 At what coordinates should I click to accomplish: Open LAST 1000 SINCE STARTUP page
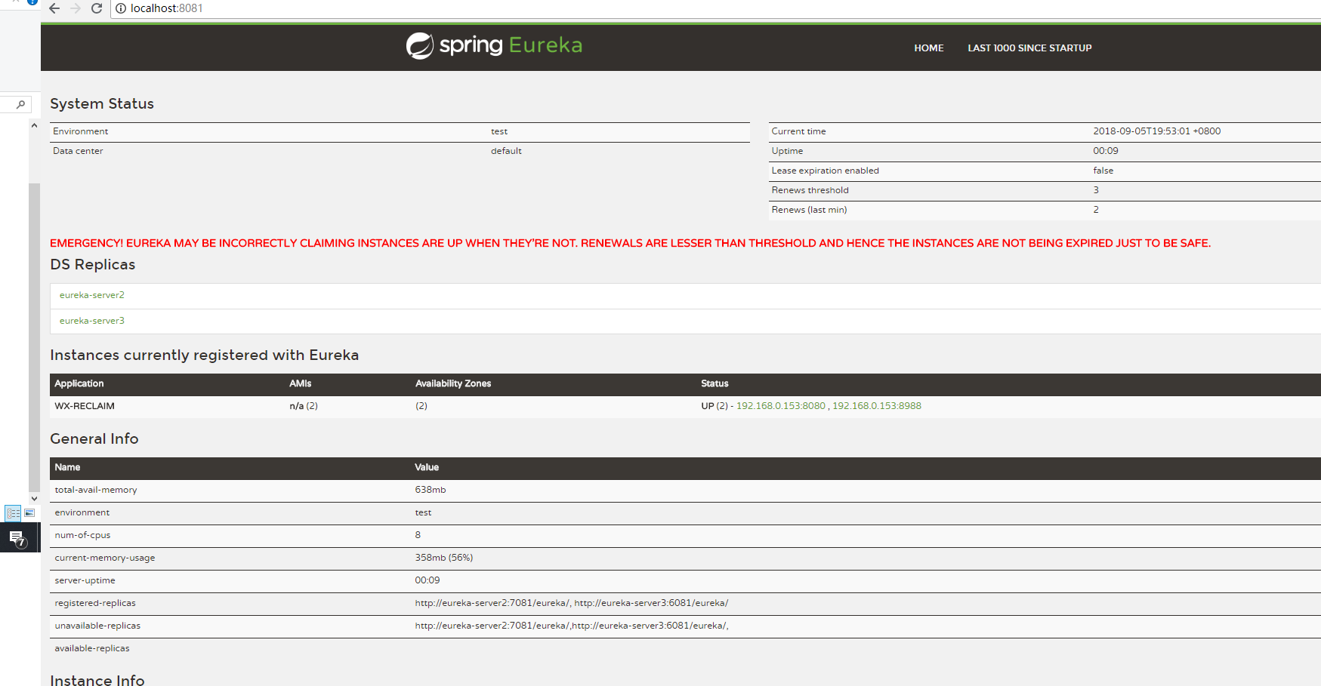1029,48
